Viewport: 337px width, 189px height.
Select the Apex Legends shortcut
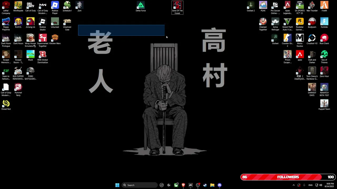pos(288,8)
